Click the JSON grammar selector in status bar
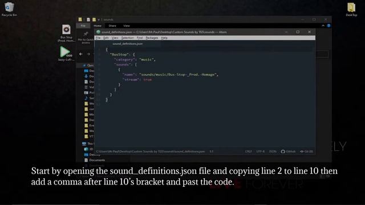The image size is (365, 205). tap(273, 151)
